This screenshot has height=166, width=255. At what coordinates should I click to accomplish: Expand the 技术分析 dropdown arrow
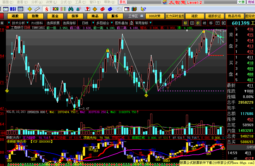27,23
